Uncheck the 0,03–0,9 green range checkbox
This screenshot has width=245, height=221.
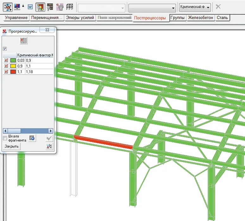pyautogui.click(x=6, y=60)
